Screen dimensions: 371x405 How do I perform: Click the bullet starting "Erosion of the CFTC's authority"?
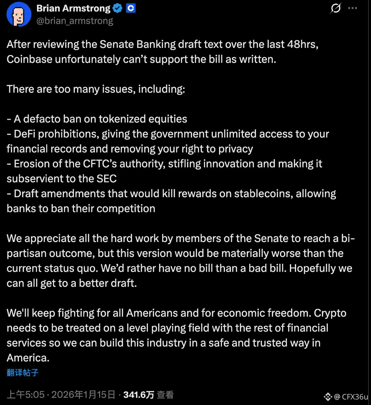click(164, 171)
